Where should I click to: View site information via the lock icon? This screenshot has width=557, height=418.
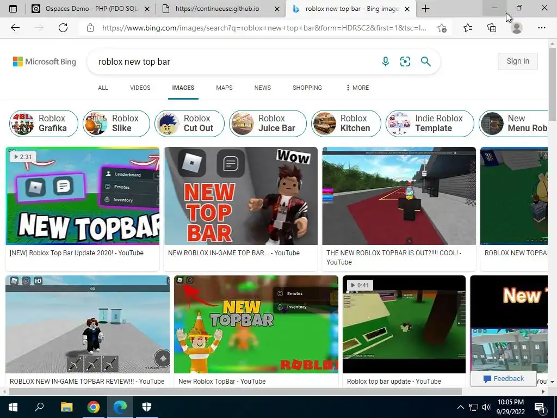point(90,28)
